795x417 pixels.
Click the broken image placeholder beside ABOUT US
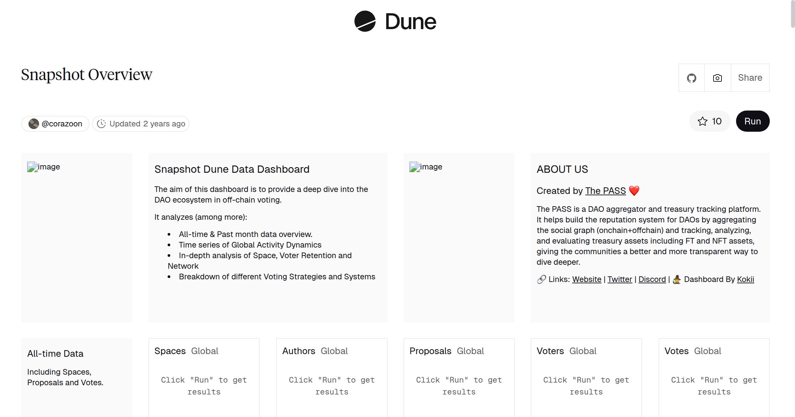pyautogui.click(x=425, y=166)
